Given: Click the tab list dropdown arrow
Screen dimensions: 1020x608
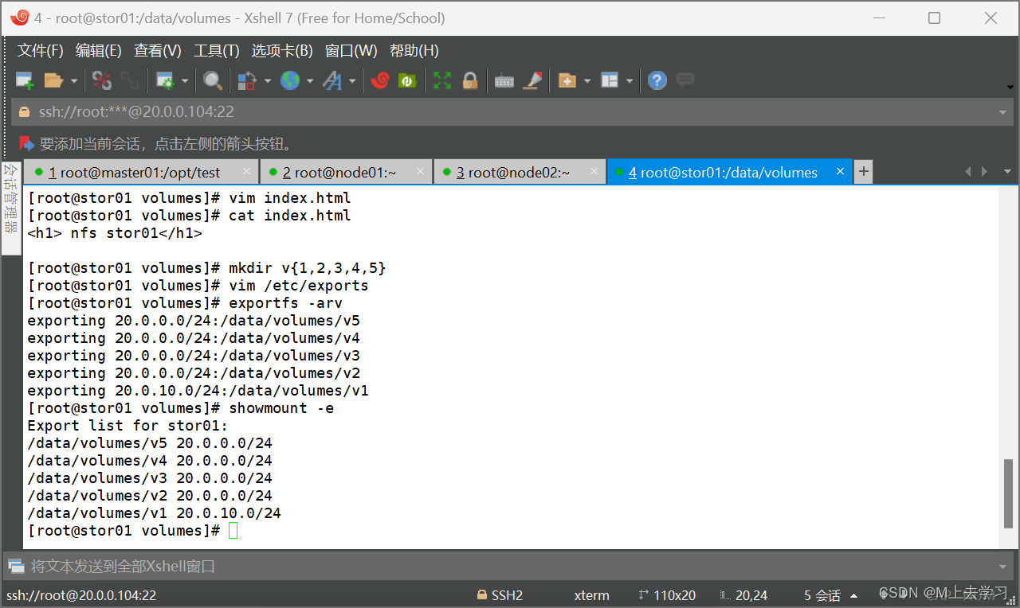Looking at the screenshot, I should pos(1007,172).
